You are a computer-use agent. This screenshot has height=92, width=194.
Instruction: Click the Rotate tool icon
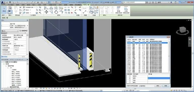pyautogui.click(x=56, y=12)
